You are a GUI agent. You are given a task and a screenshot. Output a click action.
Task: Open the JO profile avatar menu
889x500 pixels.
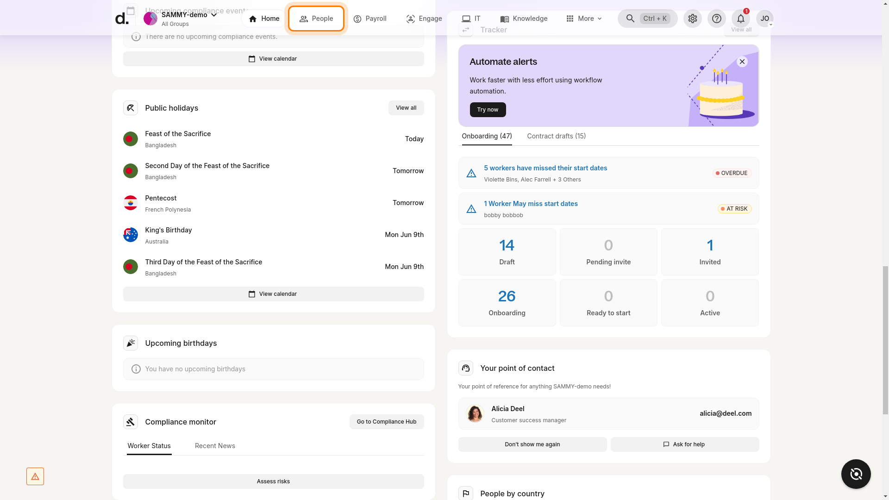click(764, 19)
